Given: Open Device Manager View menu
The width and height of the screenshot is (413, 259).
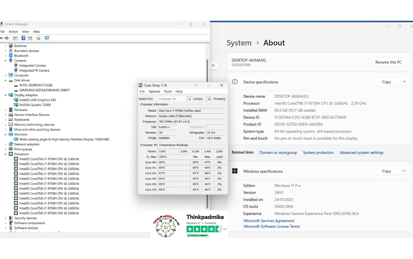Looking at the screenshot, I should click(x=25, y=32).
